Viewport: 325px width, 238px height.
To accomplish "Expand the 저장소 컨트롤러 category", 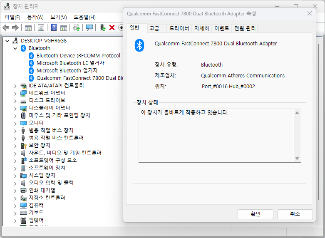I will pos(15,198).
